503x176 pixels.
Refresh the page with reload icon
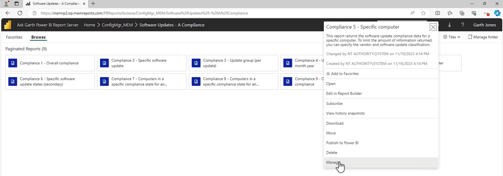click(x=20, y=13)
